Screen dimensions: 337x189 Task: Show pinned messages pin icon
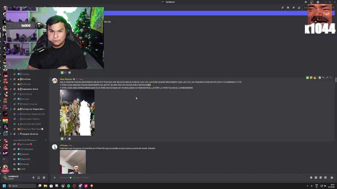[294, 8]
